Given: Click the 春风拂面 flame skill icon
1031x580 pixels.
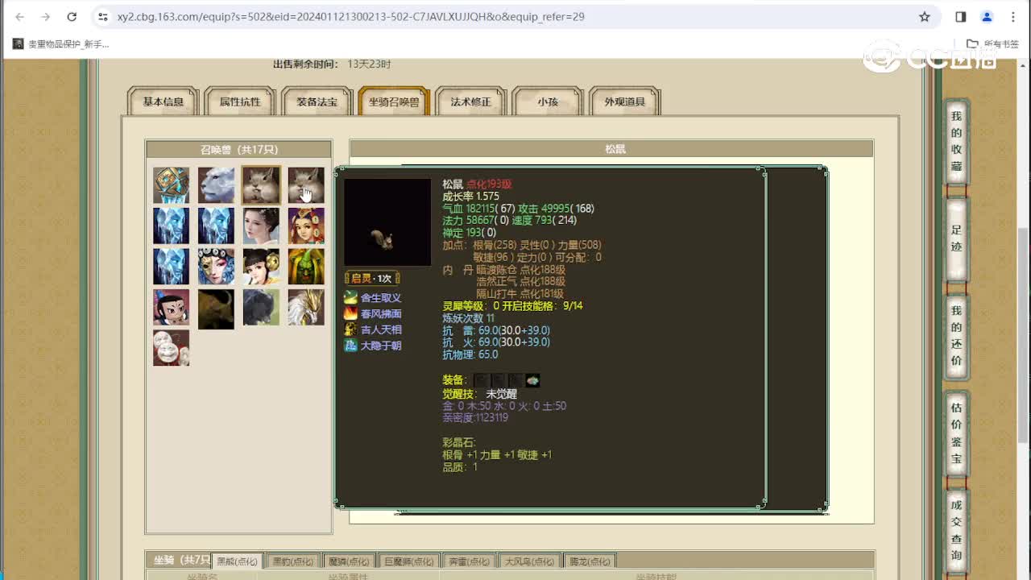Looking at the screenshot, I should [350, 313].
